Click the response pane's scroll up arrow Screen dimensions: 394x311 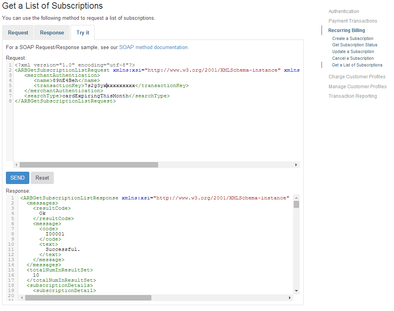tap(296, 198)
